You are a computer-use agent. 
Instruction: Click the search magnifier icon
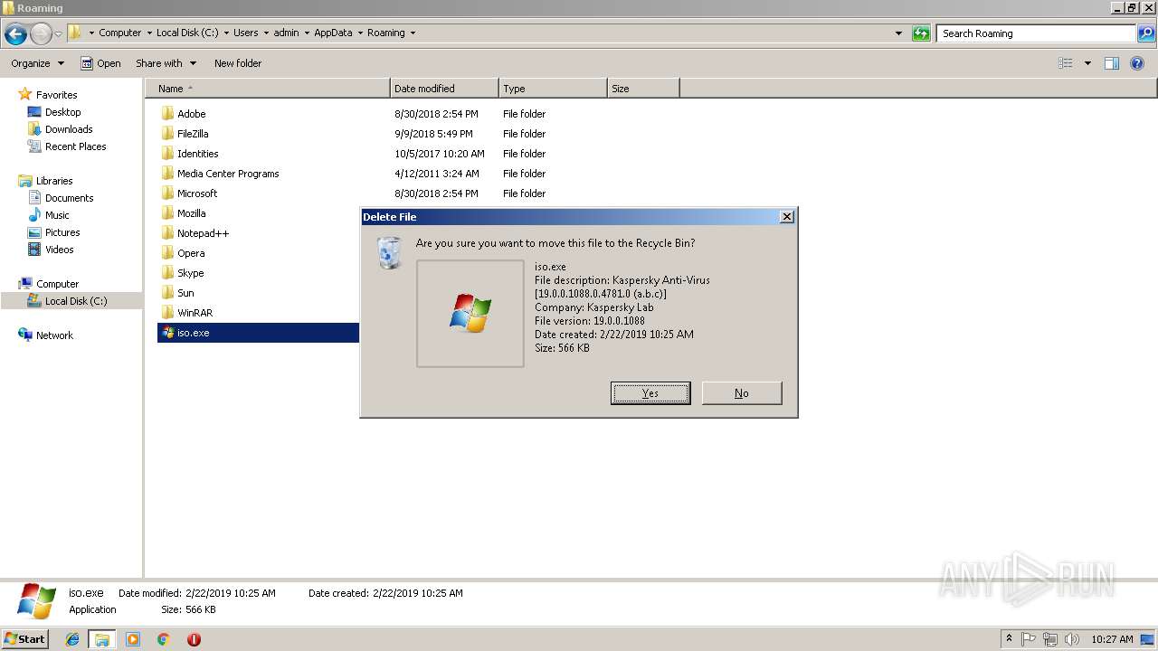(1145, 33)
